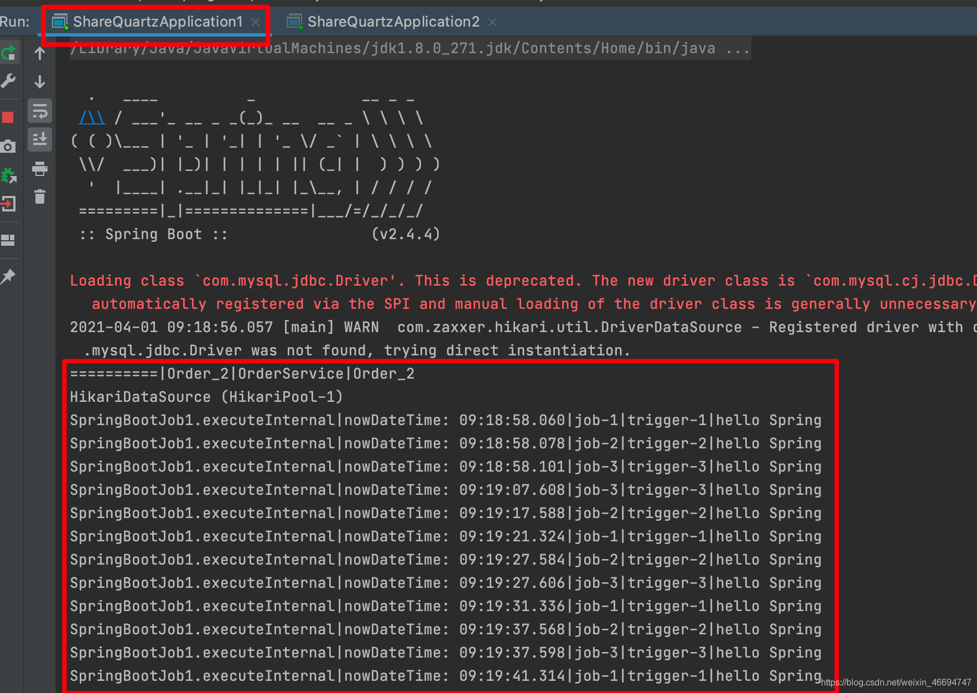The image size is (977, 693).
Task: Open the wrench settings icon
Action: [x=8, y=81]
